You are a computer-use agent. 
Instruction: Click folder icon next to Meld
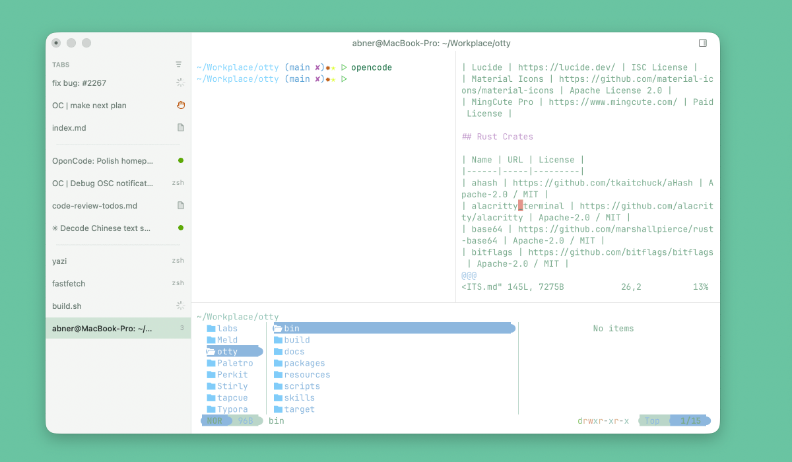click(x=211, y=340)
